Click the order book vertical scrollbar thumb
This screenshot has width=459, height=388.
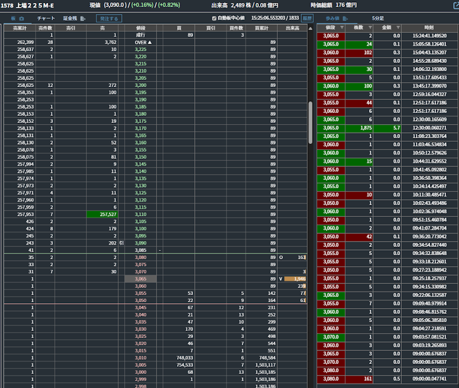(310, 122)
